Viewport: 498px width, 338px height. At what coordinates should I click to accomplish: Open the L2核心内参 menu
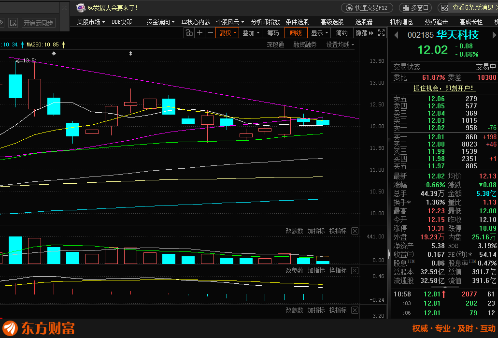[x=196, y=22]
